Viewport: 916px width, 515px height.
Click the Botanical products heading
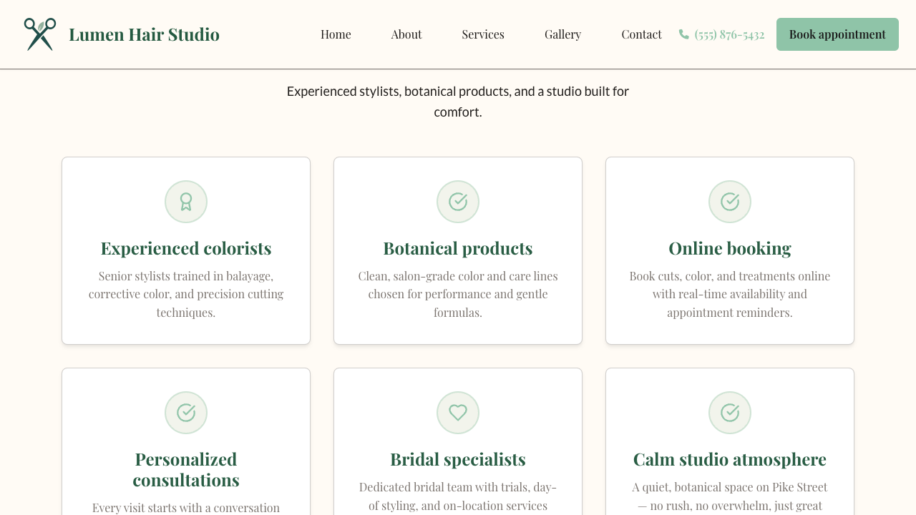458,248
